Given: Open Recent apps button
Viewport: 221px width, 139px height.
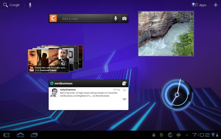Looking at the screenshot, I should 34,135.
